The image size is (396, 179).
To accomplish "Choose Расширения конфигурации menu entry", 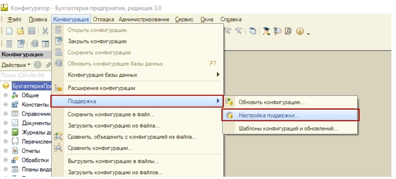I will (138, 89).
